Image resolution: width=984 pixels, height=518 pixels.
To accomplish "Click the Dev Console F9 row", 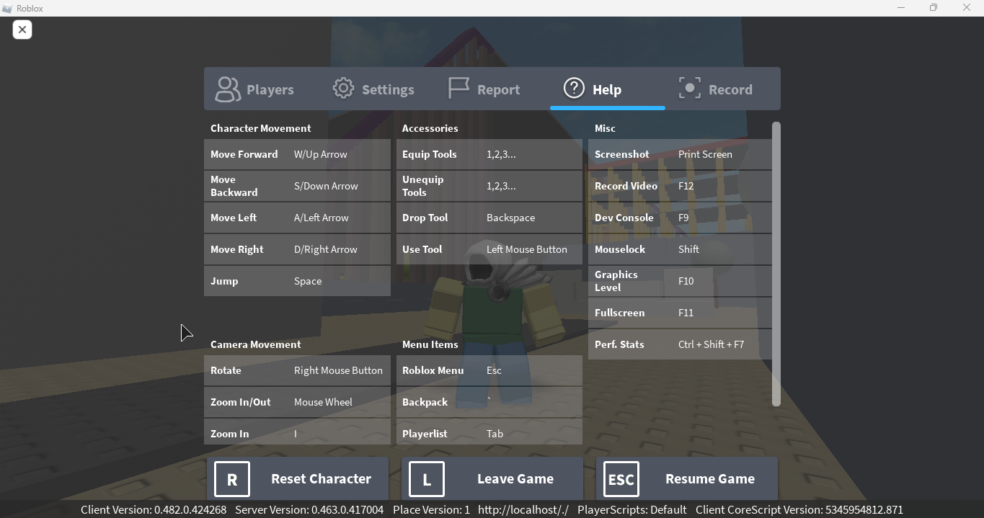I will pos(680,218).
